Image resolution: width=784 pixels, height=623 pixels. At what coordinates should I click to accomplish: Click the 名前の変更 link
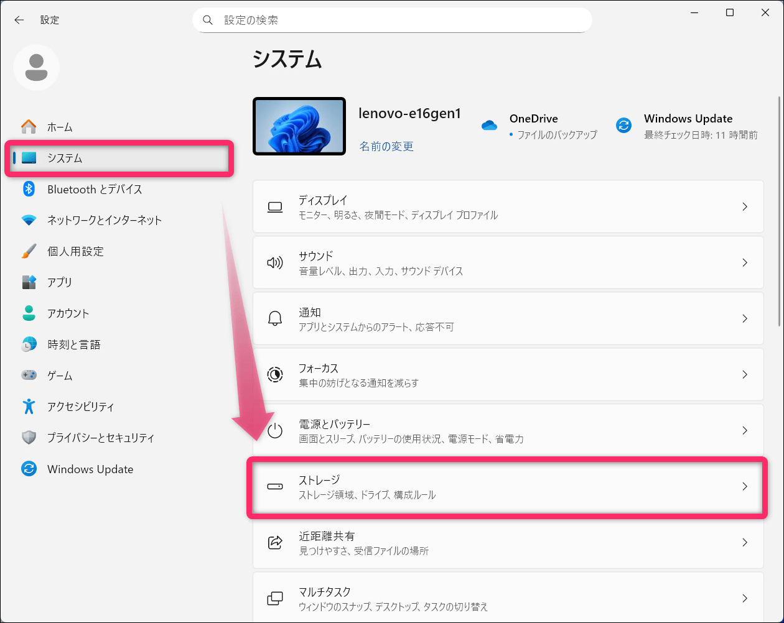pos(386,147)
